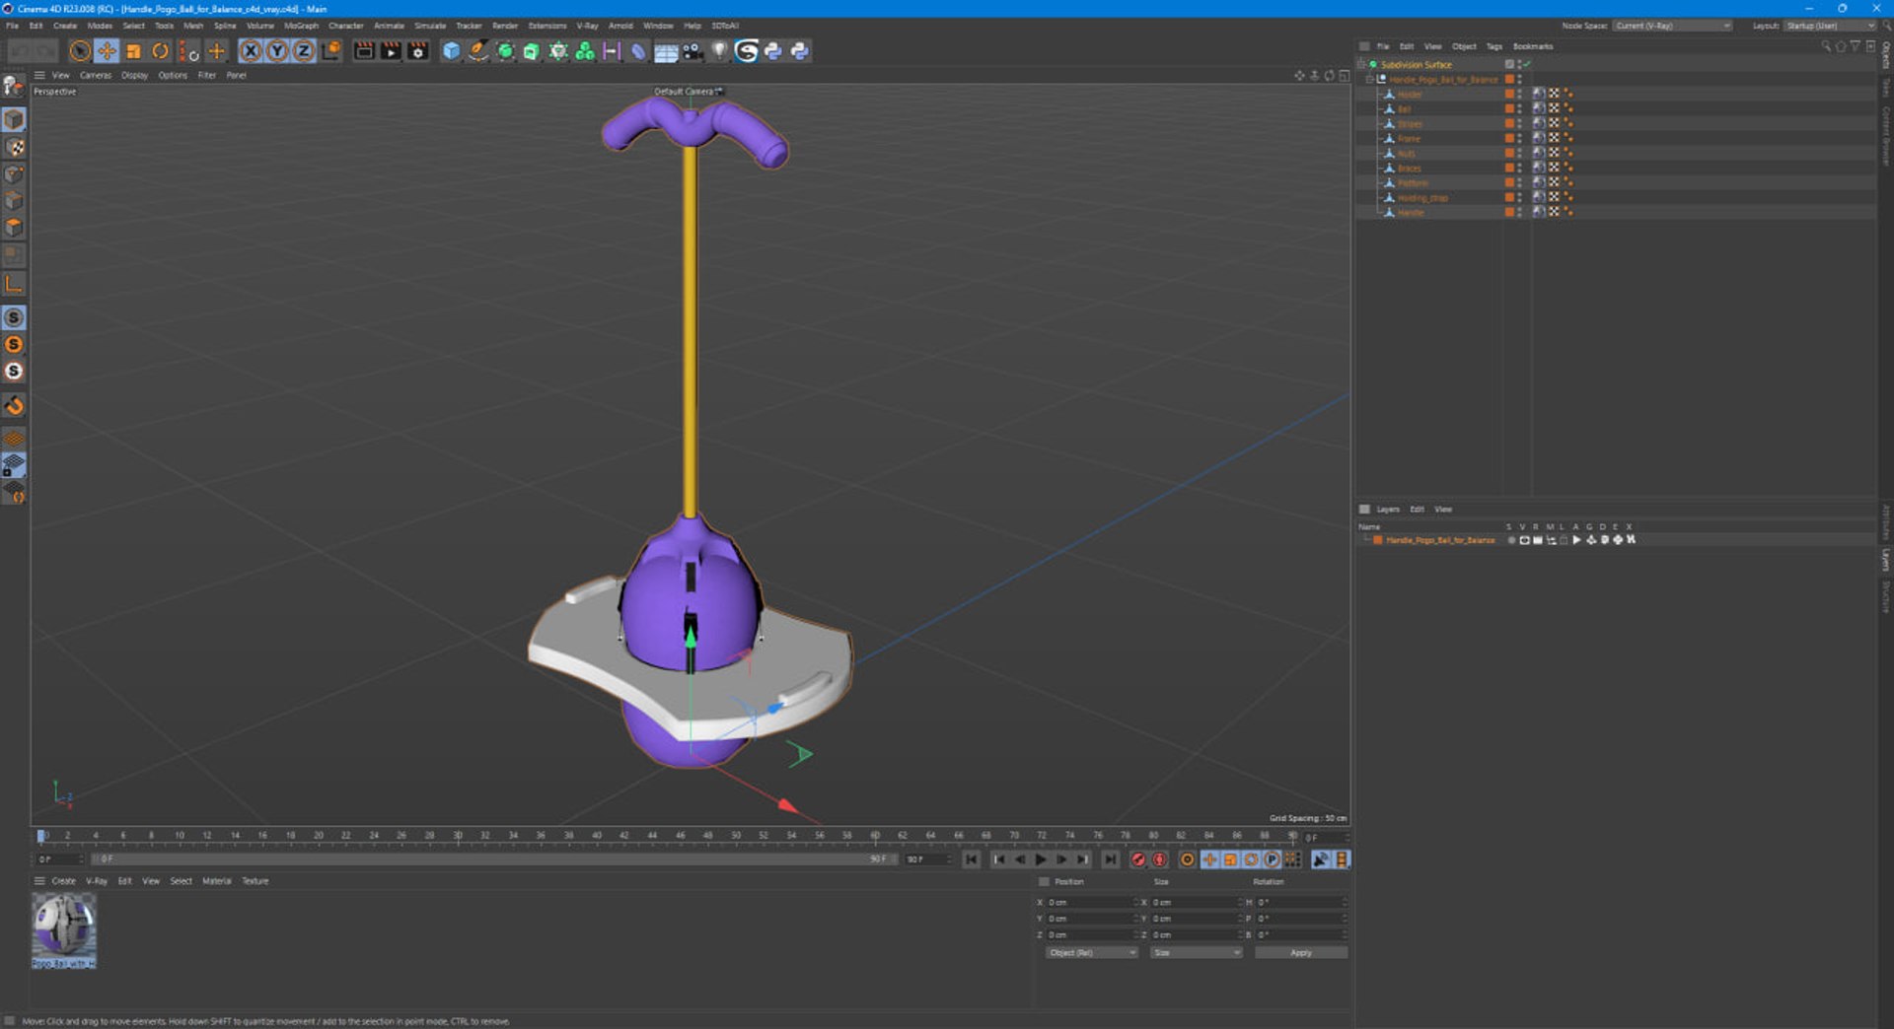
Task: Open the Camera object icon
Action: 692,51
